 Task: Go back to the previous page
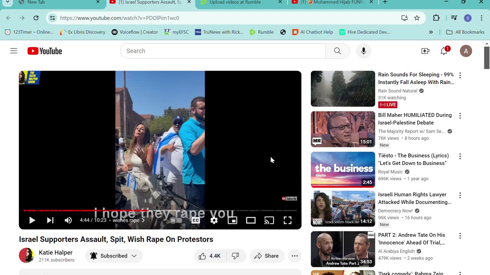pyautogui.click(x=8, y=18)
